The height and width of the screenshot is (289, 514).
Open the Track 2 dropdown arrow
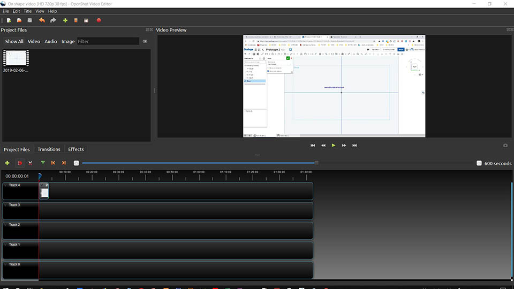pyautogui.click(x=5, y=225)
